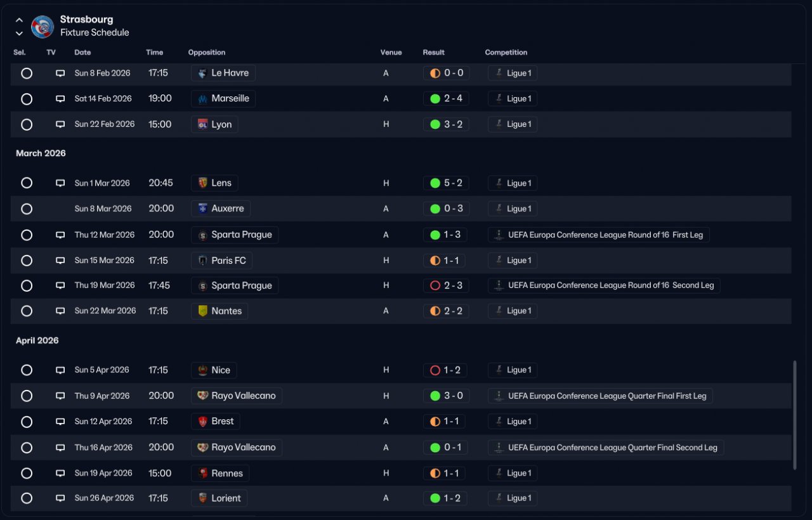This screenshot has width=812, height=520.
Task: Sort by the Competition column header
Action: pyautogui.click(x=506, y=53)
